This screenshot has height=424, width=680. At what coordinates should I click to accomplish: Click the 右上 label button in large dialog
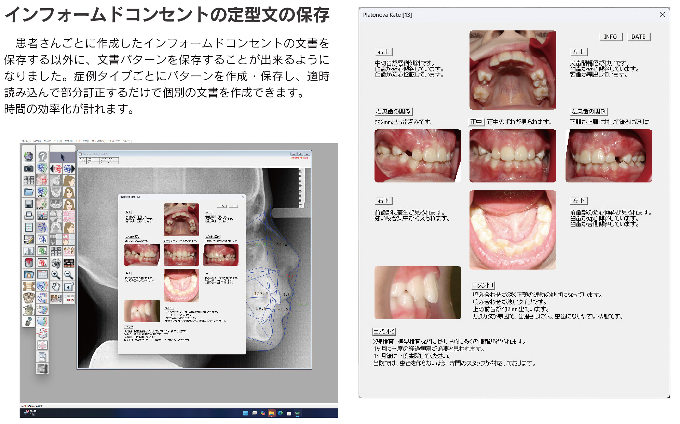pos(383,52)
